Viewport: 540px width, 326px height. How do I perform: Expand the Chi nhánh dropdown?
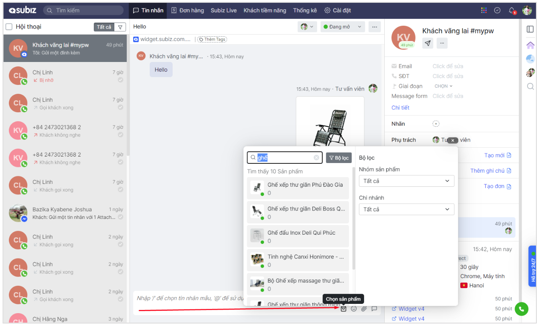[x=406, y=209]
